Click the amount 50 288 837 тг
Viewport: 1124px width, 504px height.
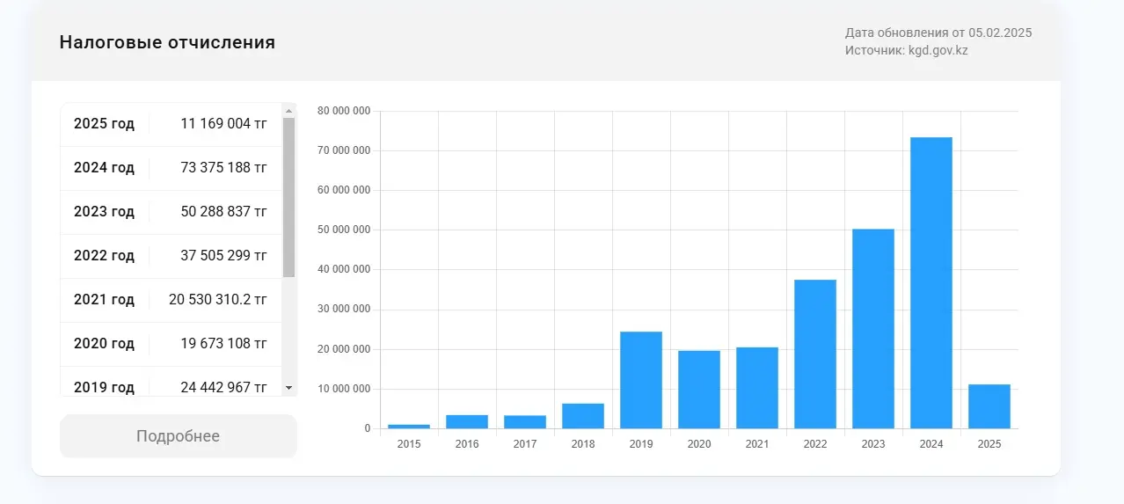[x=223, y=212]
